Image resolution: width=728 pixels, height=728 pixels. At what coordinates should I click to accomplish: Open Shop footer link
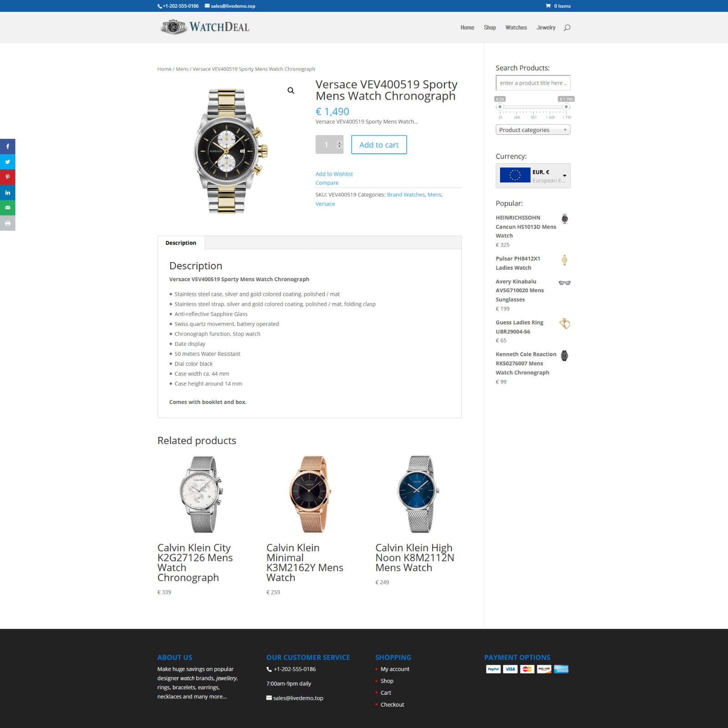tap(387, 681)
